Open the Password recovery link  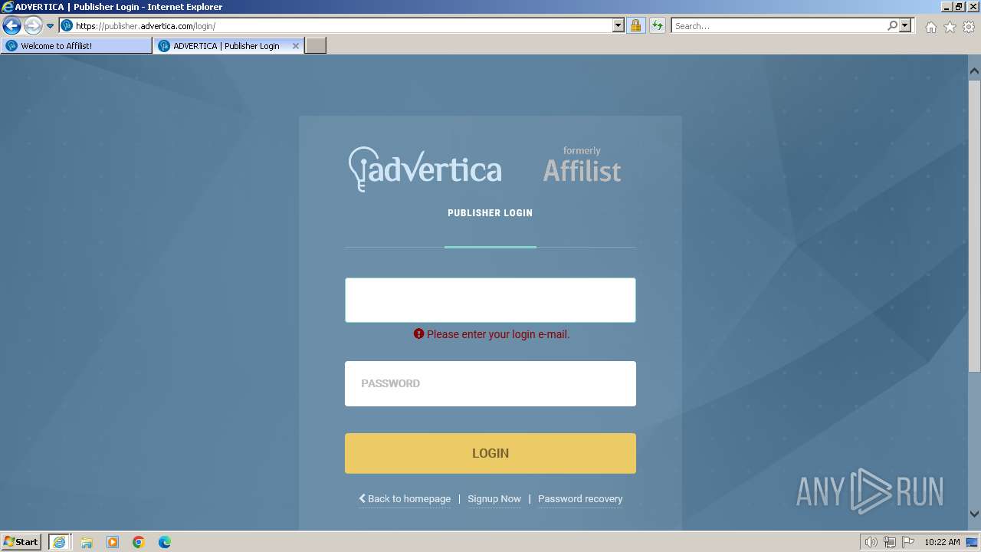point(580,498)
